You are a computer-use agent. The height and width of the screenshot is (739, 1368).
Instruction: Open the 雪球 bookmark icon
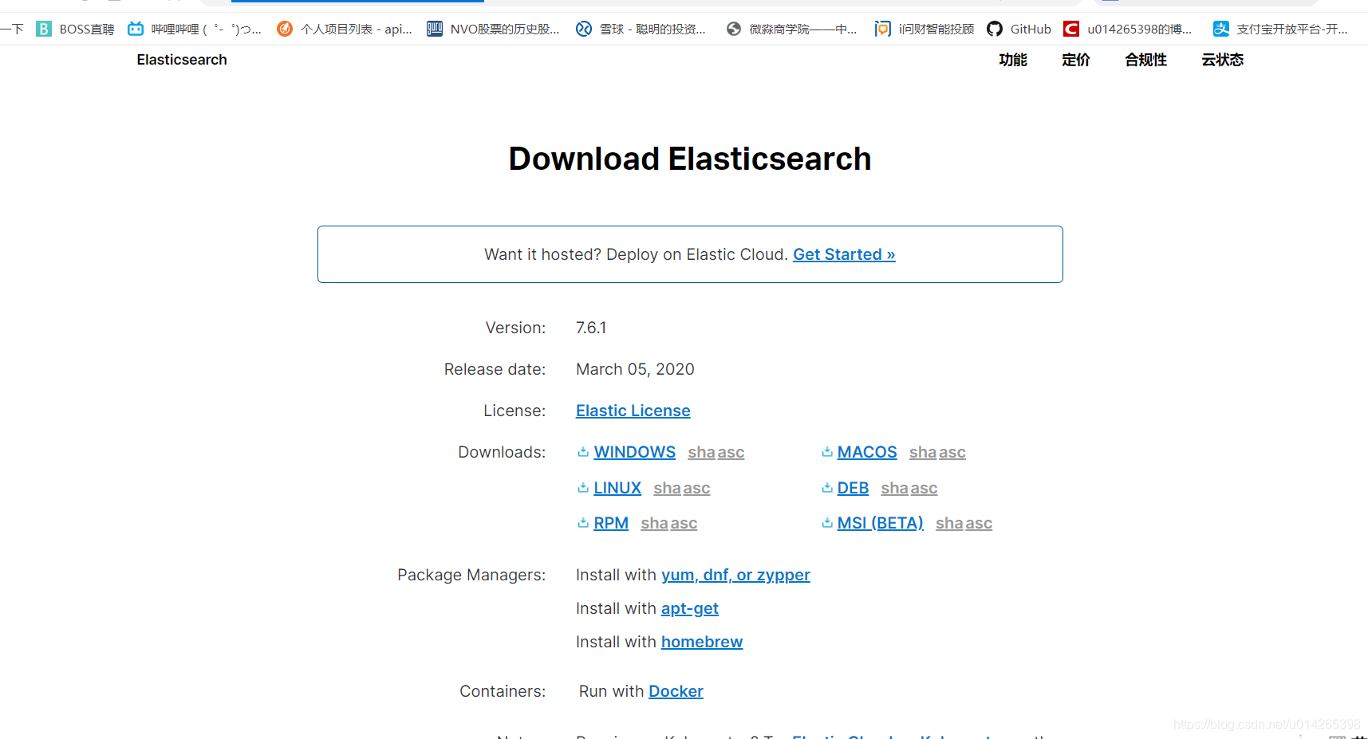coord(584,29)
